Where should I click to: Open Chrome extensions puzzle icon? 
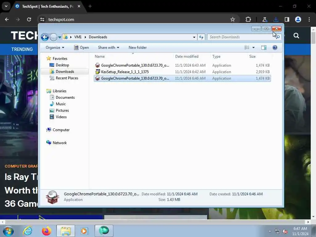(x=248, y=19)
